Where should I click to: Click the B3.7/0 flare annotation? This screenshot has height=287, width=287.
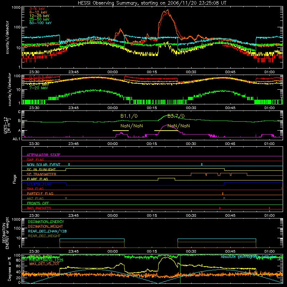pos(176,116)
